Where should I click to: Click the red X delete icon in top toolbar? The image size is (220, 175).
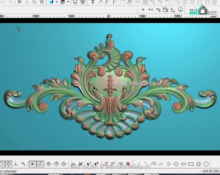pos(20,2)
